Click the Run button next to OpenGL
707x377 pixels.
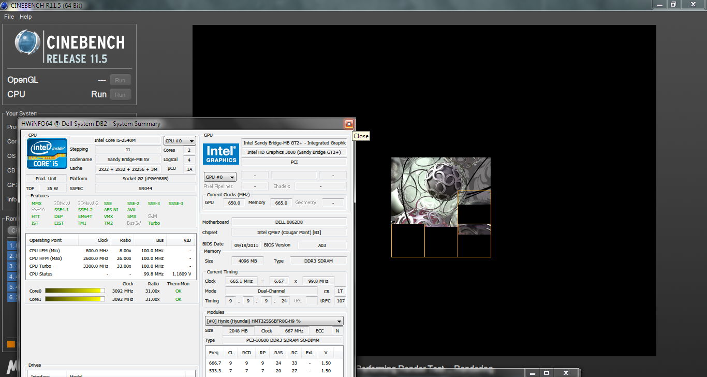120,80
